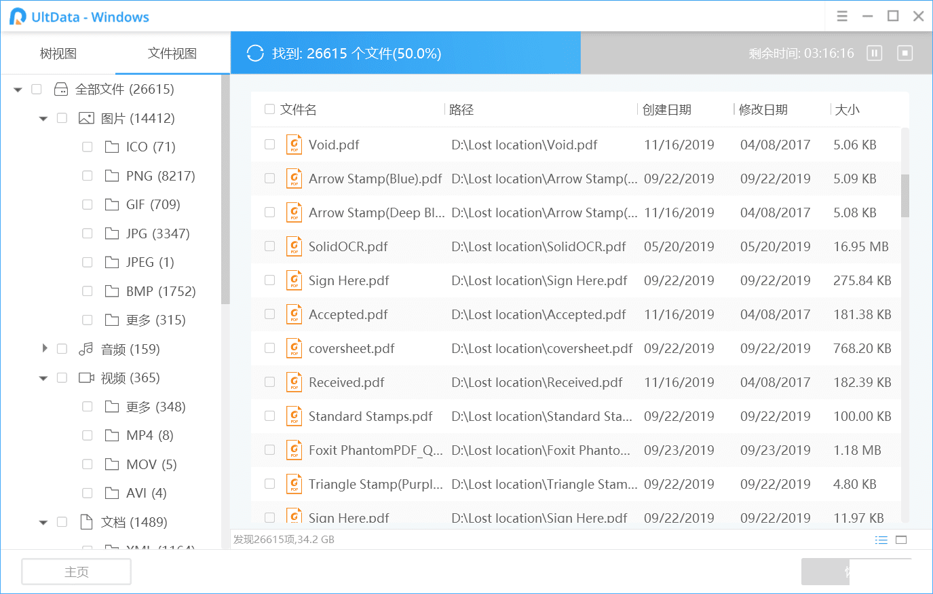Click the video camera icon next to 视频

pos(86,377)
